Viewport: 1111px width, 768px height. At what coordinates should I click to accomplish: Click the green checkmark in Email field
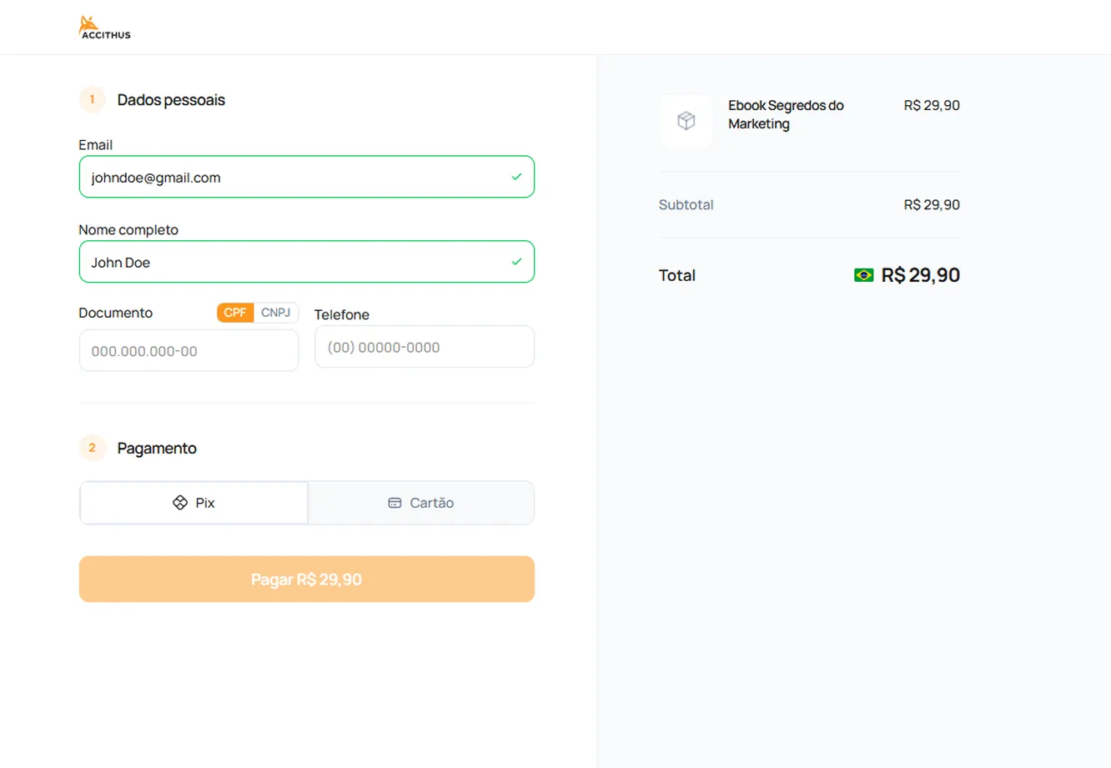point(516,177)
